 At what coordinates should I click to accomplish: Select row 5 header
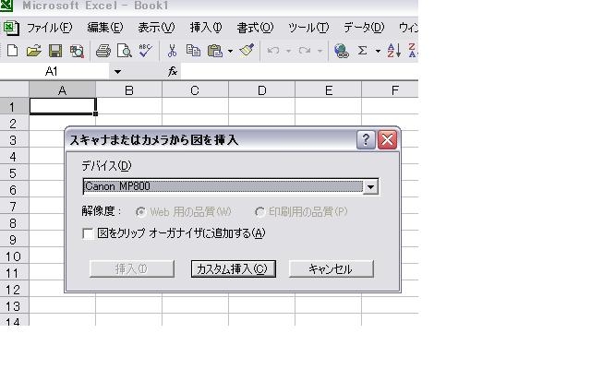(x=15, y=173)
